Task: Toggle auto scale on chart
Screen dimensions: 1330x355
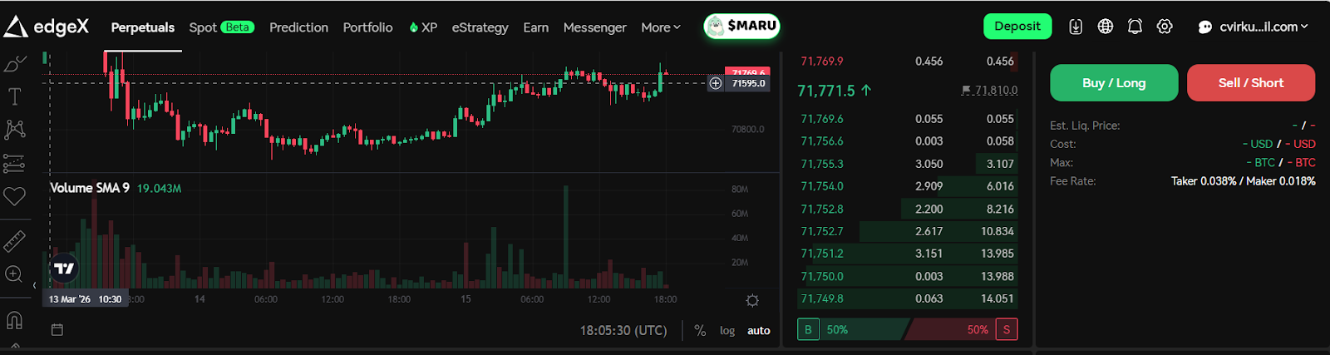Action: coord(758,331)
